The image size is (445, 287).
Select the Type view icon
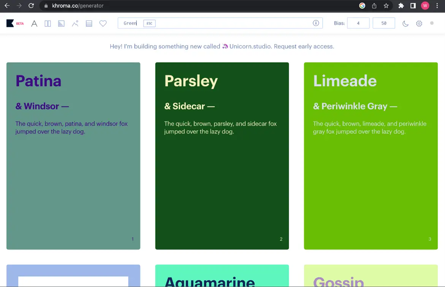pyautogui.click(x=34, y=23)
